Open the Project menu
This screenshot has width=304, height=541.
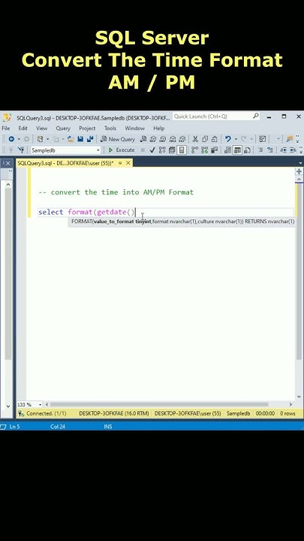[x=87, y=128]
